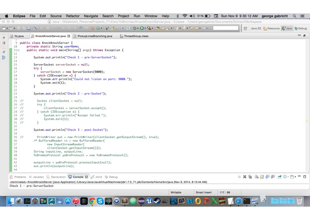The height and width of the screenshot is (220, 310).
Task: Open the Refactor menu
Action: tap(73, 16)
